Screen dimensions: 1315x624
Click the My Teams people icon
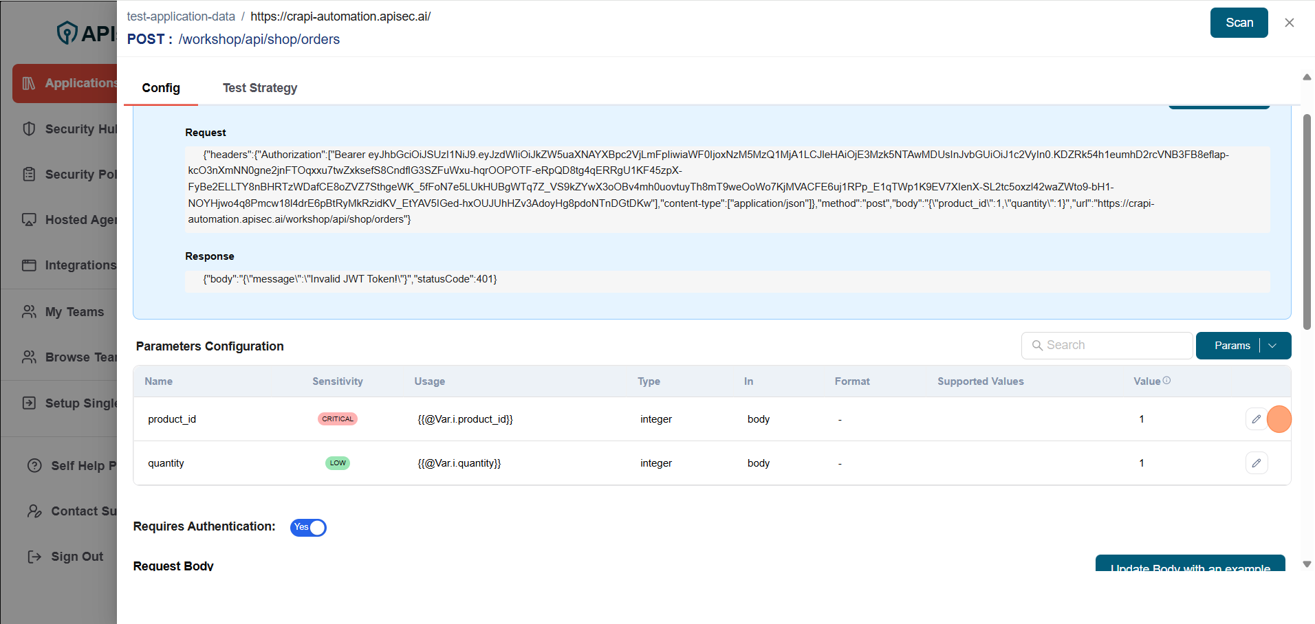[x=29, y=312]
